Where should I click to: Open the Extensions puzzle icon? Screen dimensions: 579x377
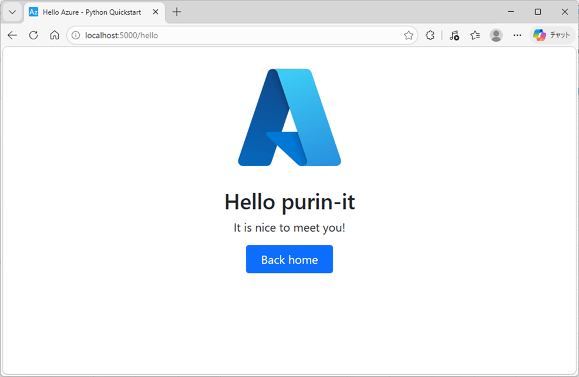430,35
